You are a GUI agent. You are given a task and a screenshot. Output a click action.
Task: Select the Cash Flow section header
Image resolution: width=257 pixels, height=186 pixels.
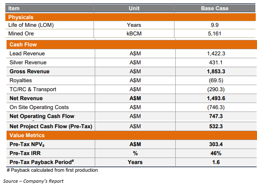[x=22, y=45]
